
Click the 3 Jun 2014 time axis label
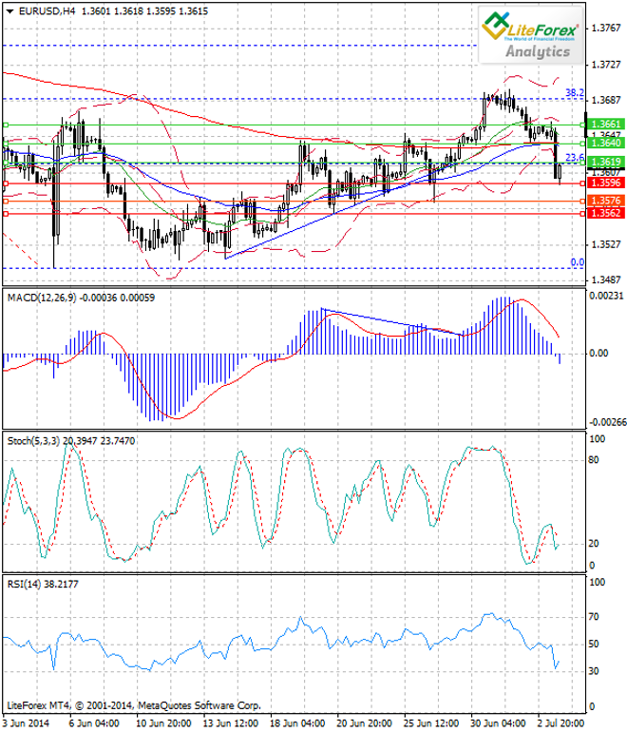tap(27, 723)
